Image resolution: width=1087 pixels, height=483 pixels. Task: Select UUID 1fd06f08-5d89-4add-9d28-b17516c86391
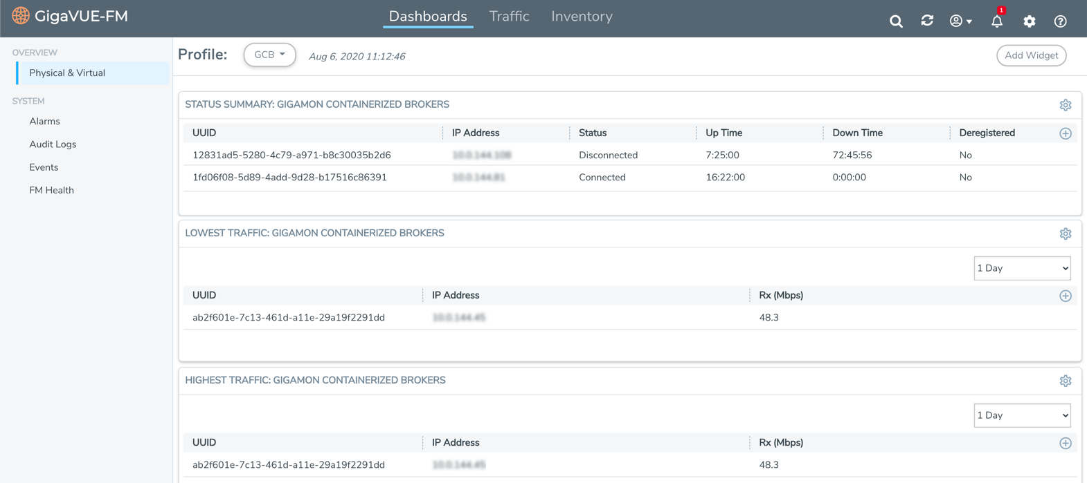coord(289,177)
